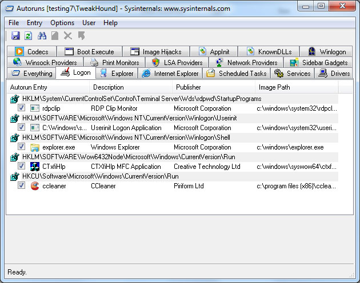Switch to the Codecs tab
Screen dimensions: 360x283
pos(31,51)
